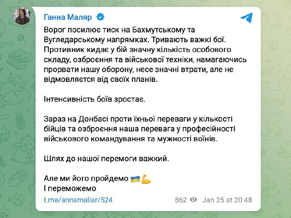Click the 862 view count
Viewport: 291px width, 218px height.
[180, 200]
